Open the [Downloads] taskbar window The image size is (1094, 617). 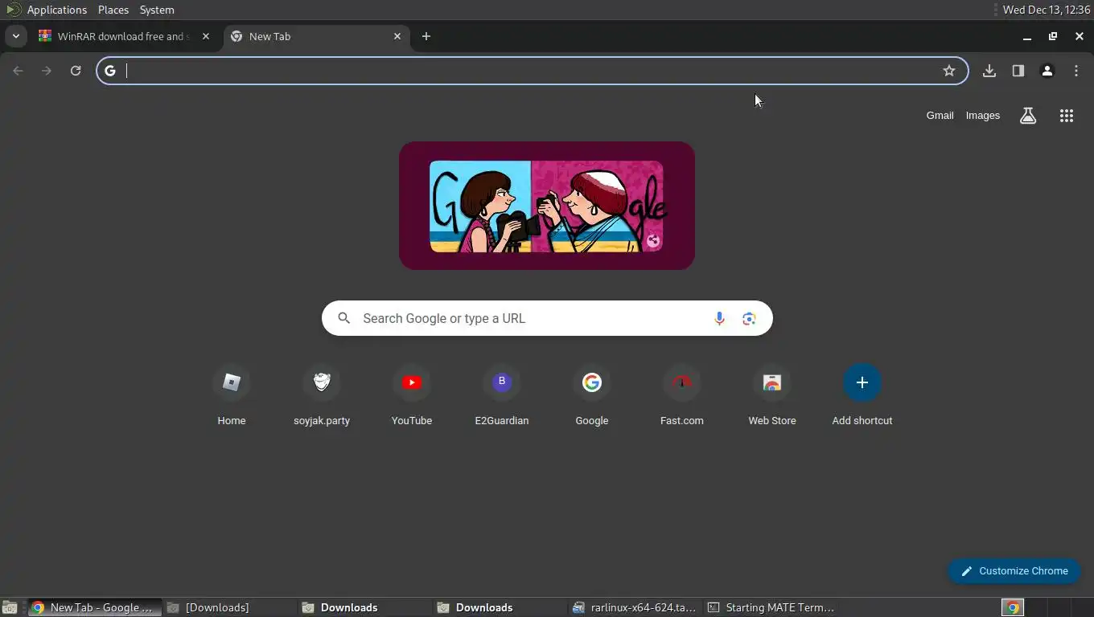pyautogui.click(x=230, y=608)
